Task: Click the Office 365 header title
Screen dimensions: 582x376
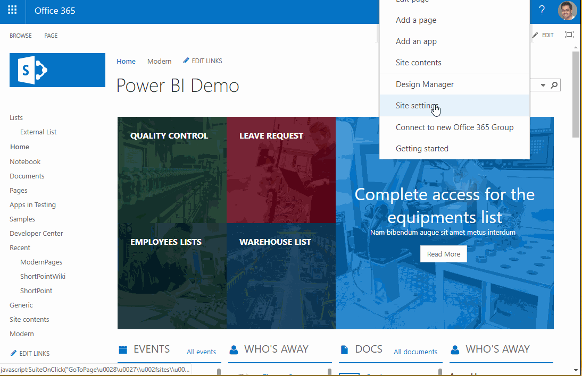Action: click(x=55, y=11)
